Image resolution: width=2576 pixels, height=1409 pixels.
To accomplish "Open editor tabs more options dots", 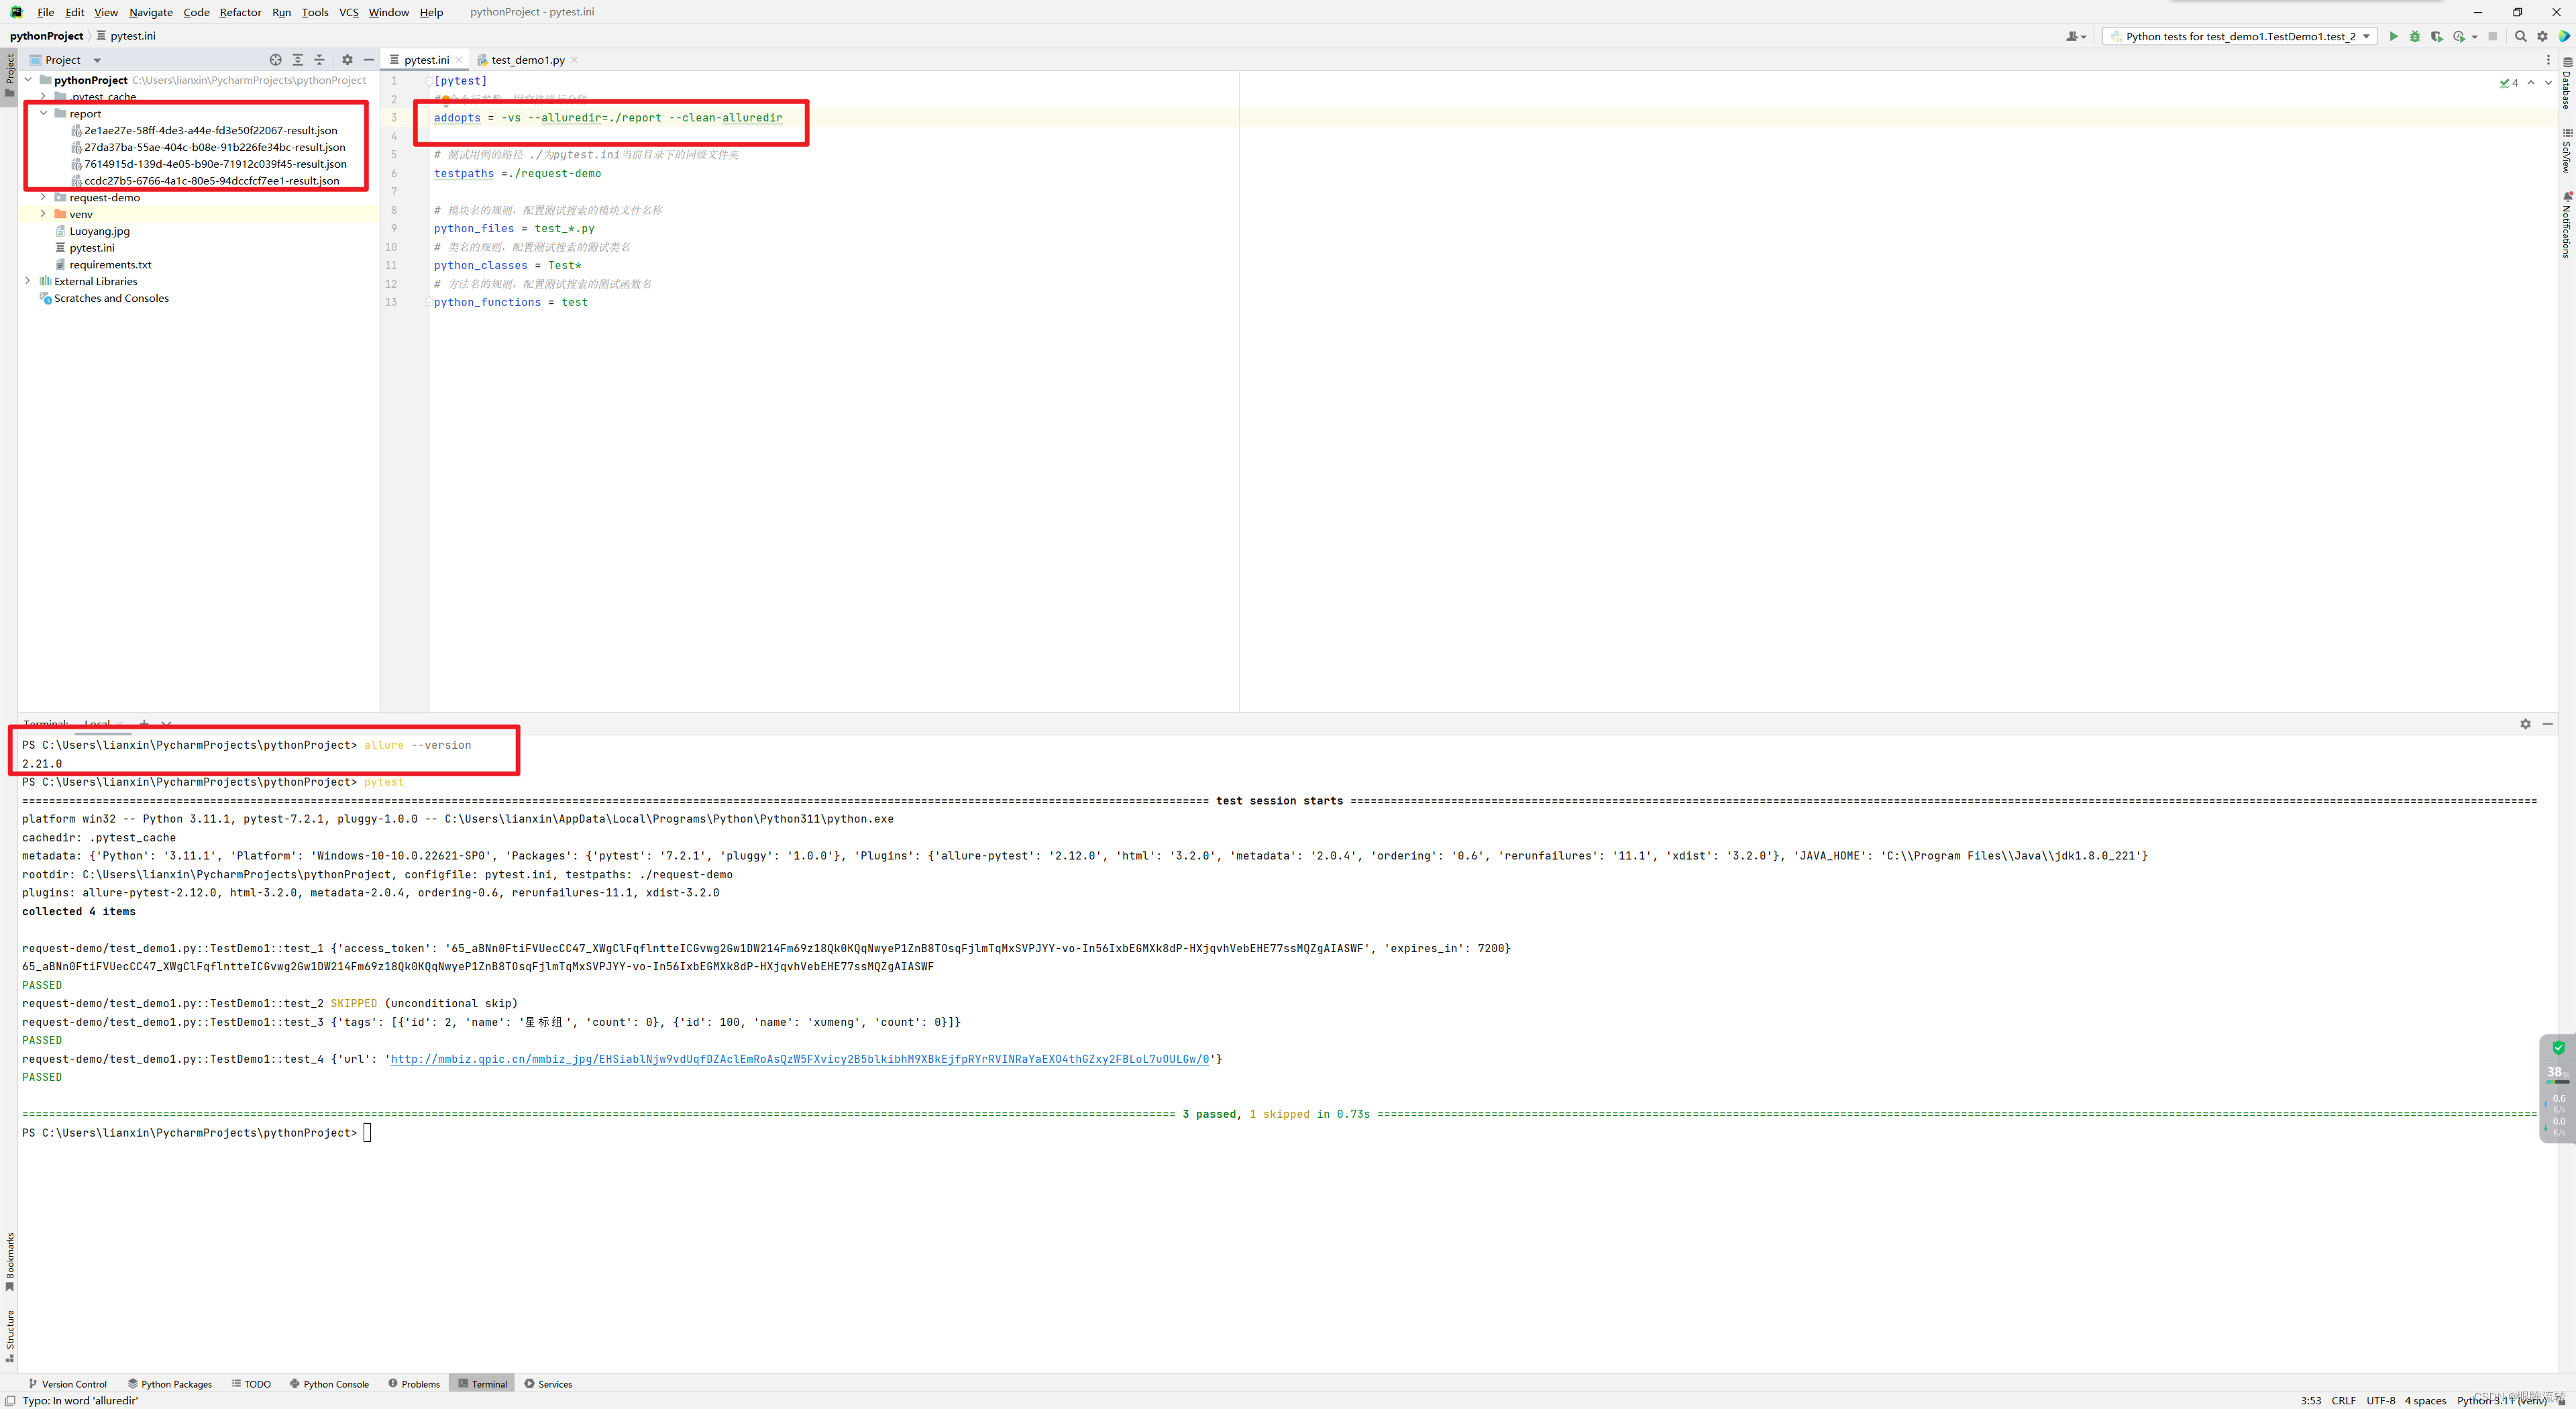I will coord(2548,60).
